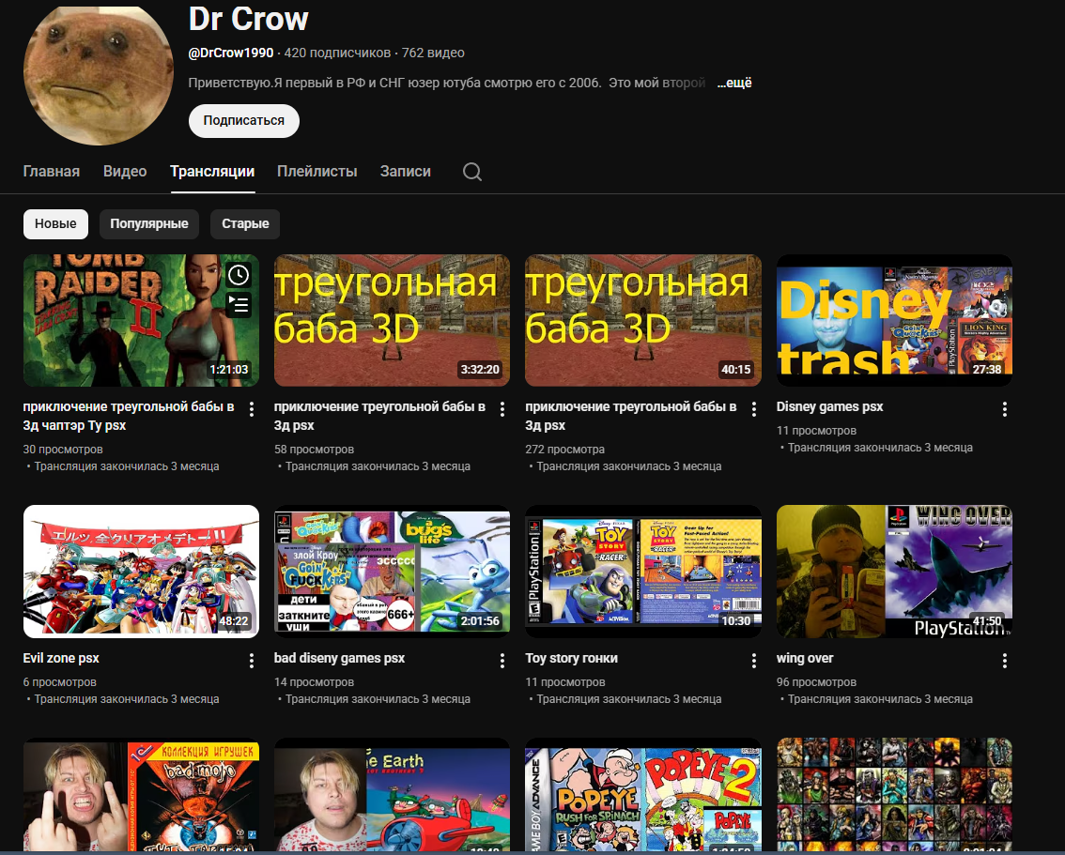Image resolution: width=1065 pixels, height=855 pixels.
Task: Click the 272 просмотра view count
Action: click(x=565, y=450)
